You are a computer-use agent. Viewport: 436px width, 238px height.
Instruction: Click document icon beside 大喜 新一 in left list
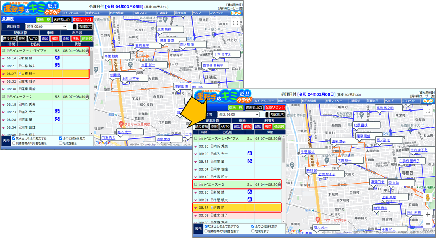[20, 73]
